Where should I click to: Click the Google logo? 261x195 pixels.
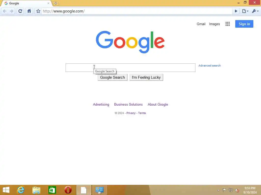(x=130, y=42)
